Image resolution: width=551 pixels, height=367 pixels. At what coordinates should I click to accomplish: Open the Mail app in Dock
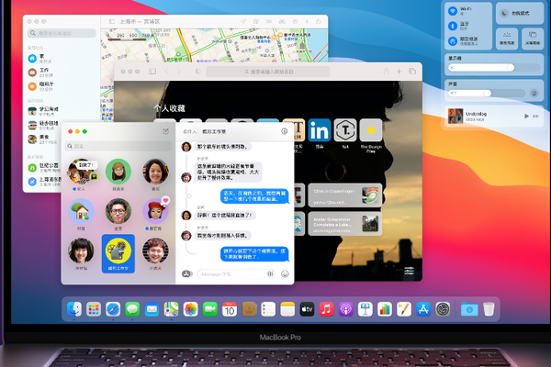[152, 309]
